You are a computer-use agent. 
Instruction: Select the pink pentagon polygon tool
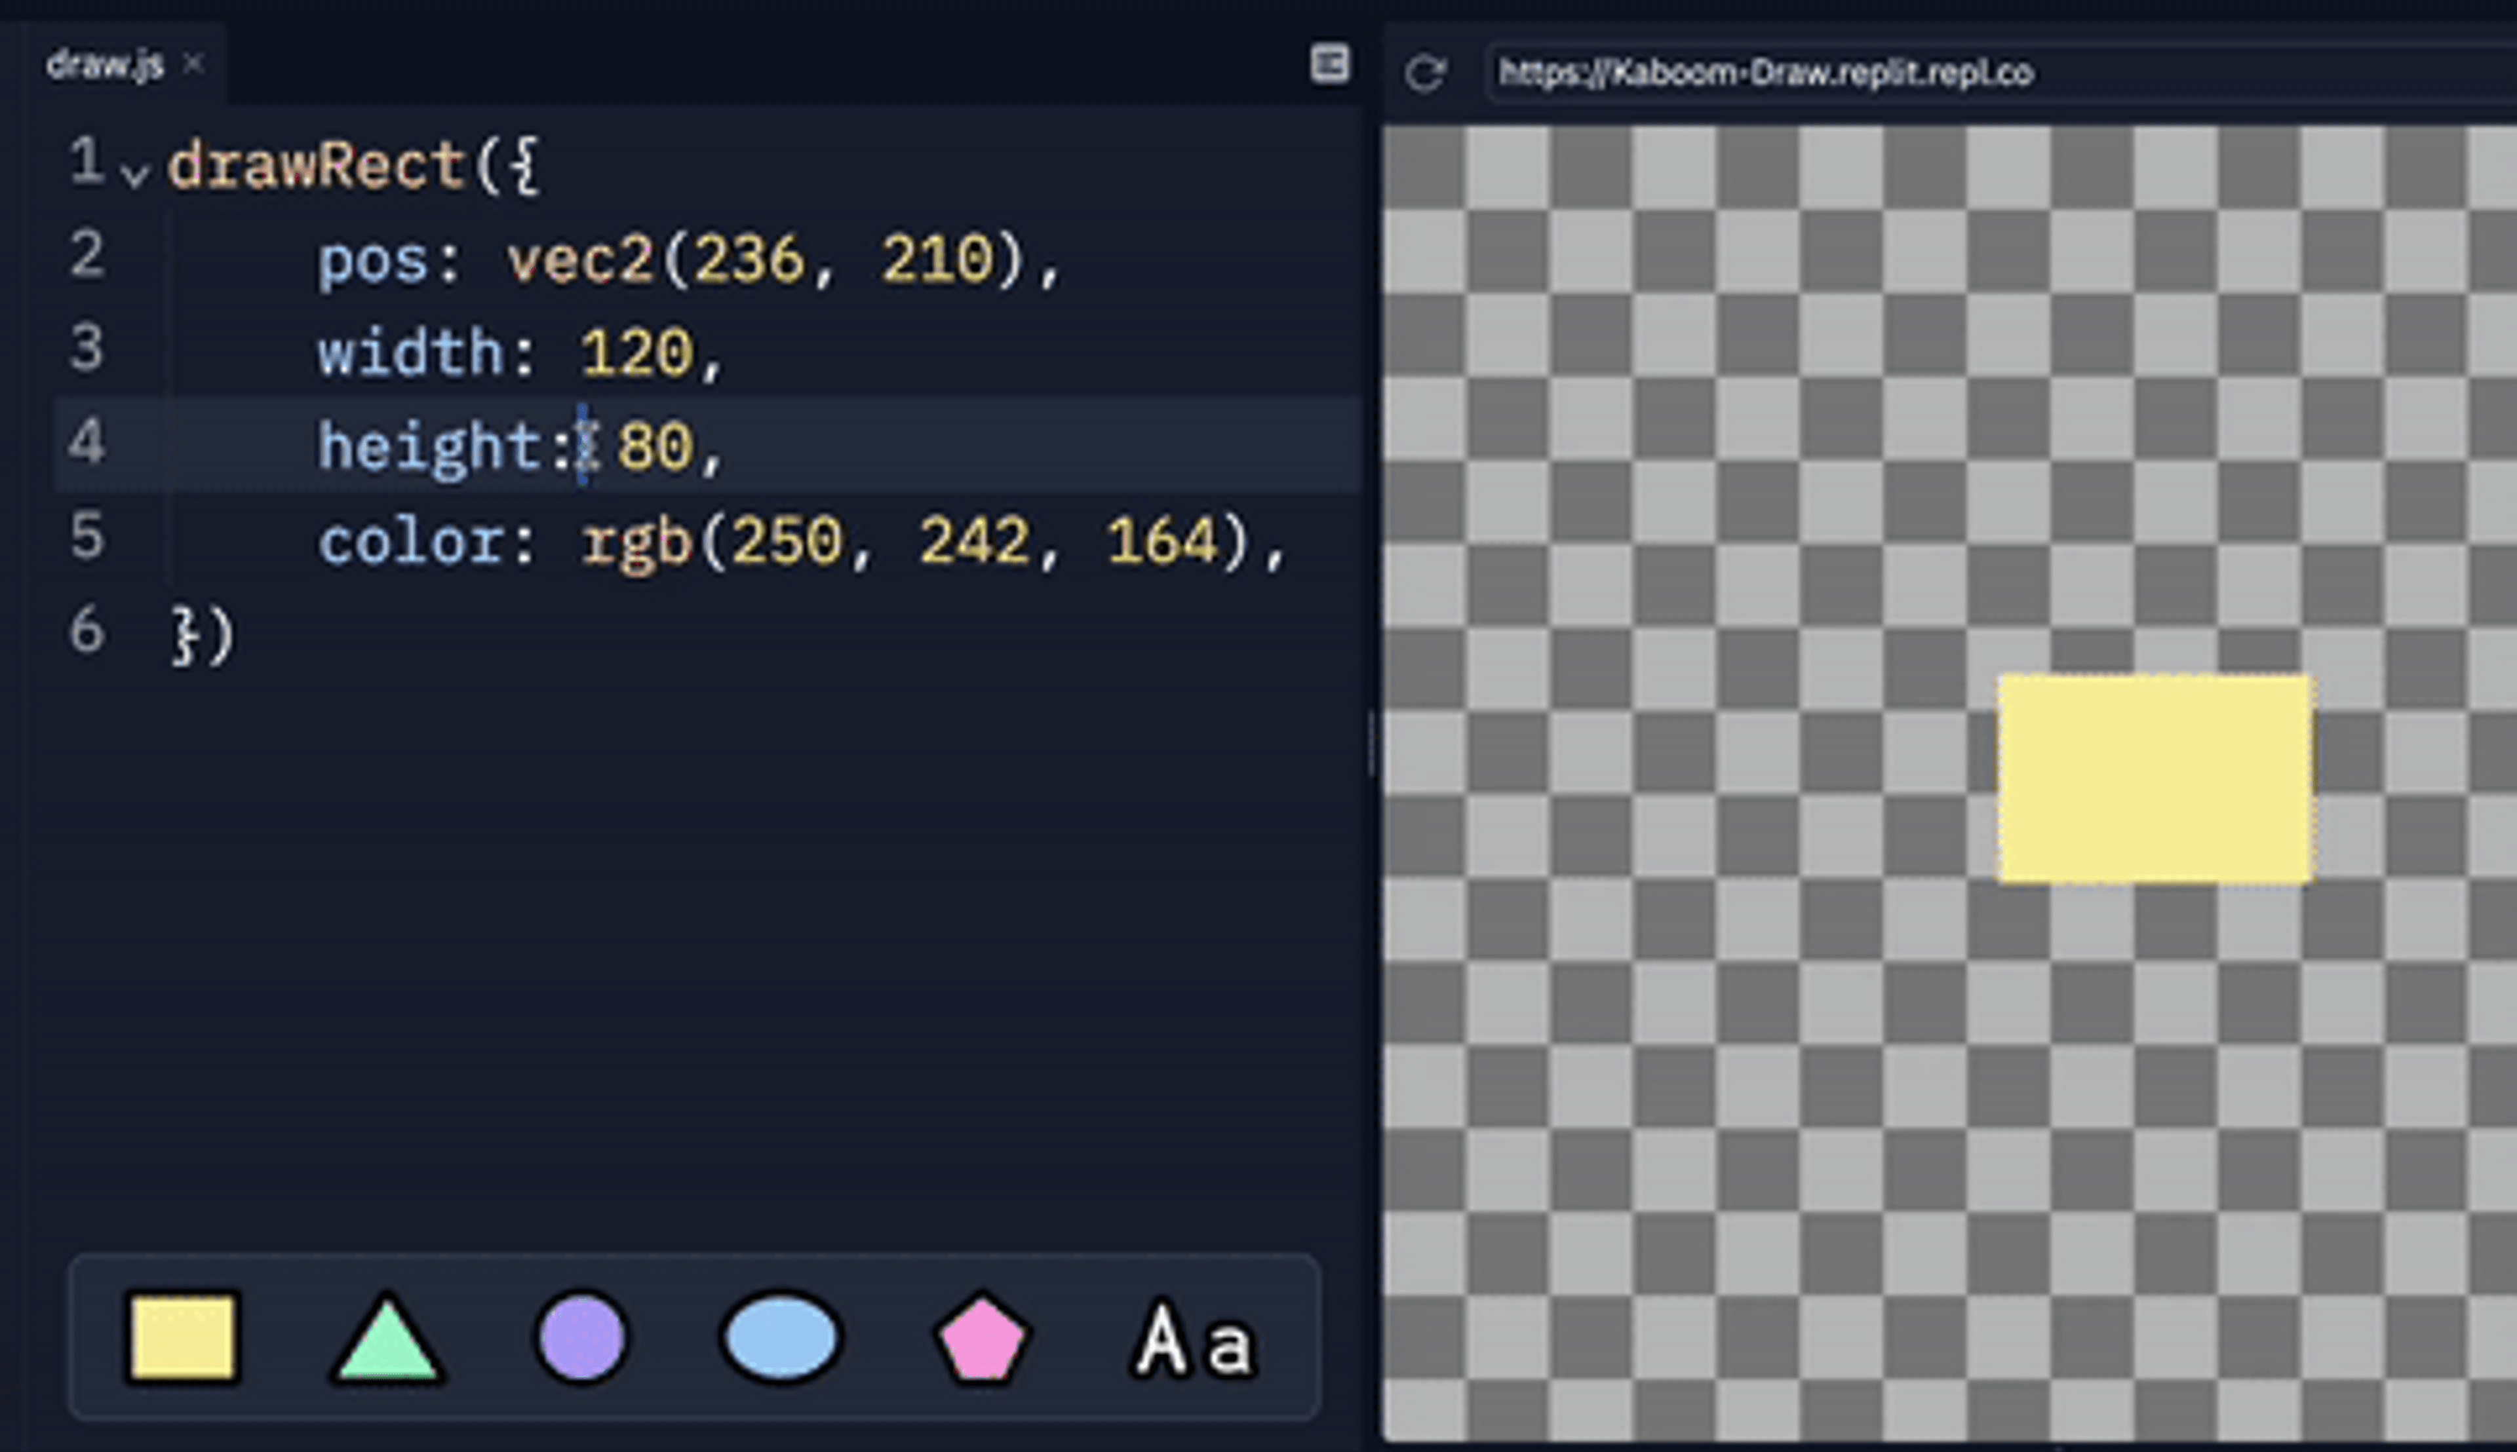(982, 1339)
